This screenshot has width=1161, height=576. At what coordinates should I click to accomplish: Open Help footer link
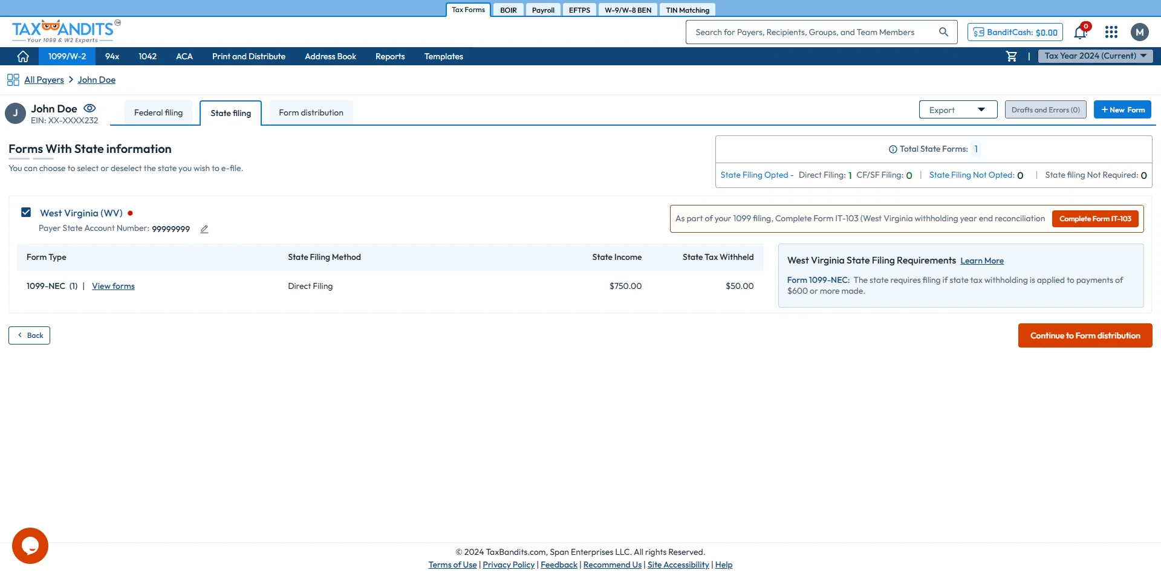[723, 565]
